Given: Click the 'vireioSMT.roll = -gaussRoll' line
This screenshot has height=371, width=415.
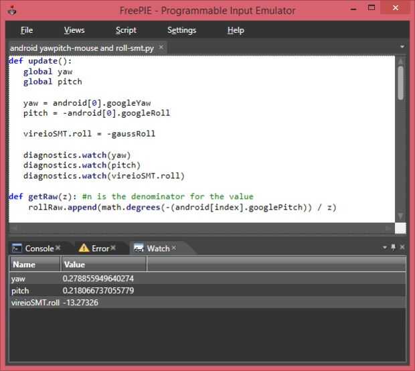Looking at the screenshot, I should (x=89, y=134).
